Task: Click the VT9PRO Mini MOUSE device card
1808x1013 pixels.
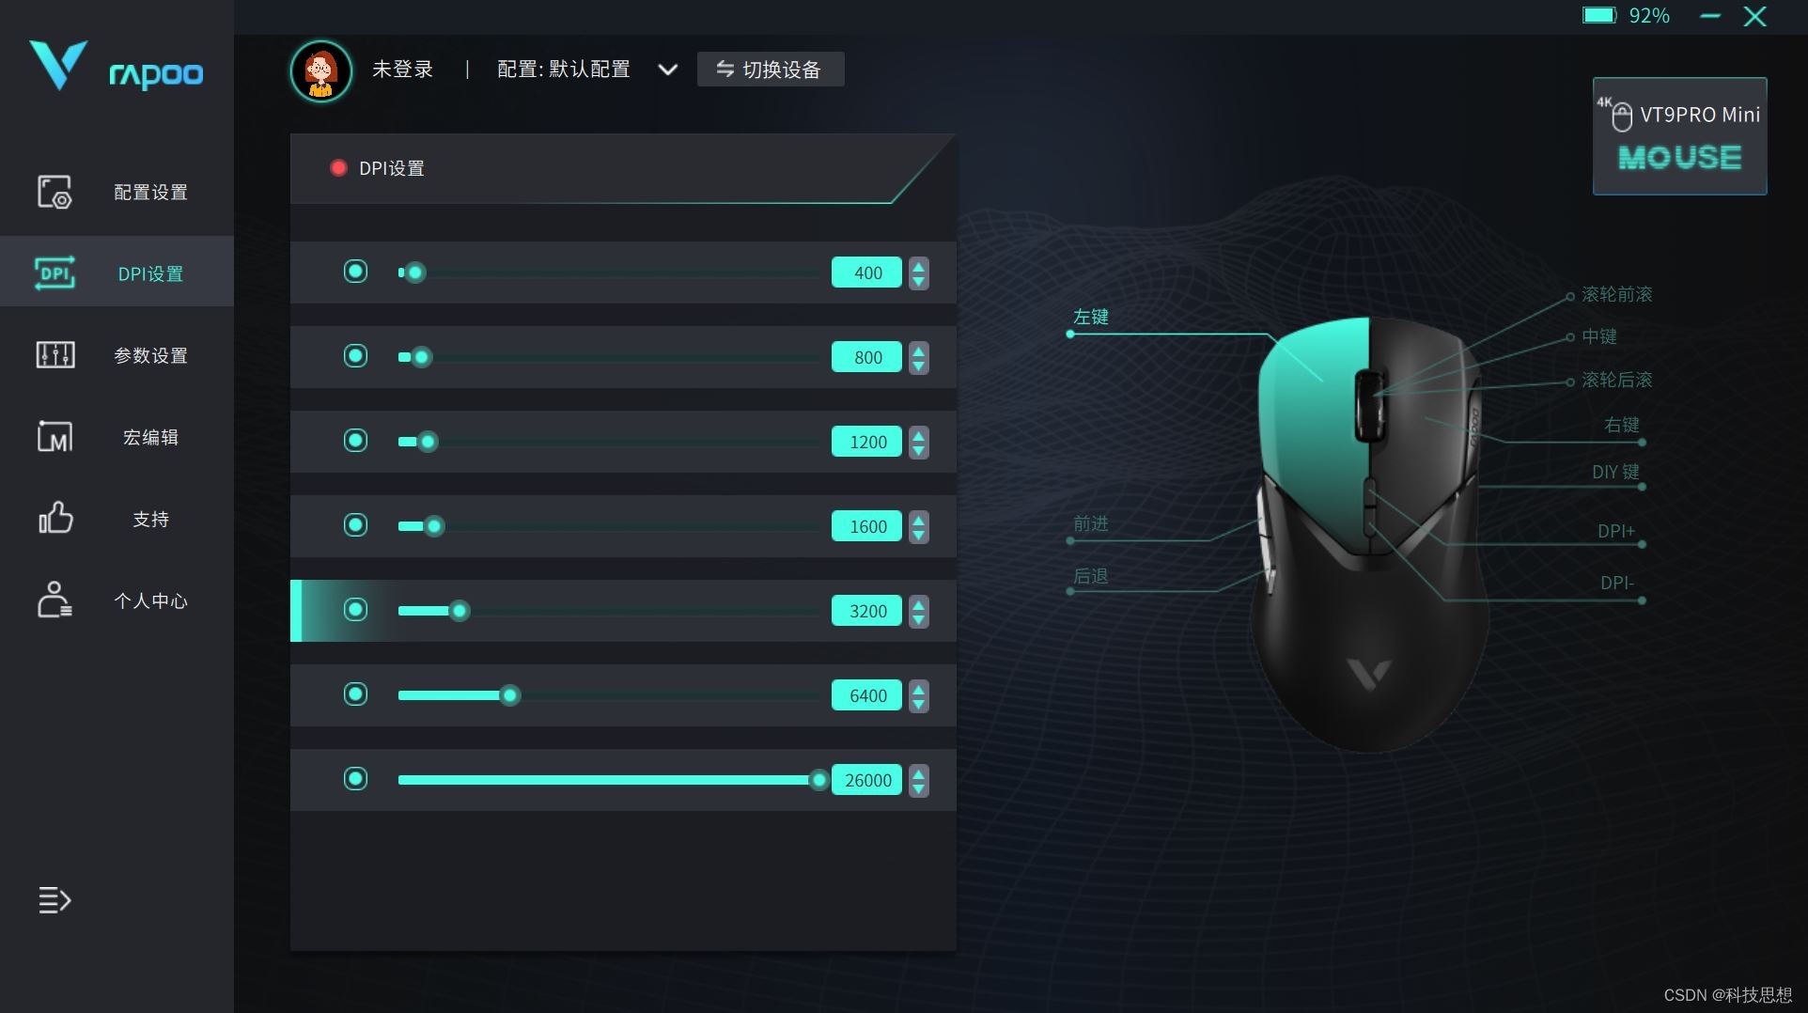Action: tap(1679, 136)
